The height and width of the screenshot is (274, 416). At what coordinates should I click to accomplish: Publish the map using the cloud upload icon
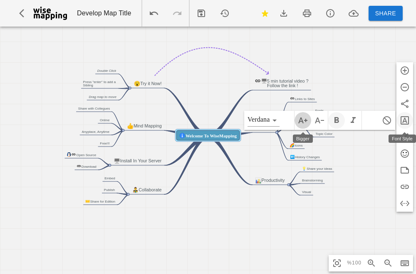[353, 13]
